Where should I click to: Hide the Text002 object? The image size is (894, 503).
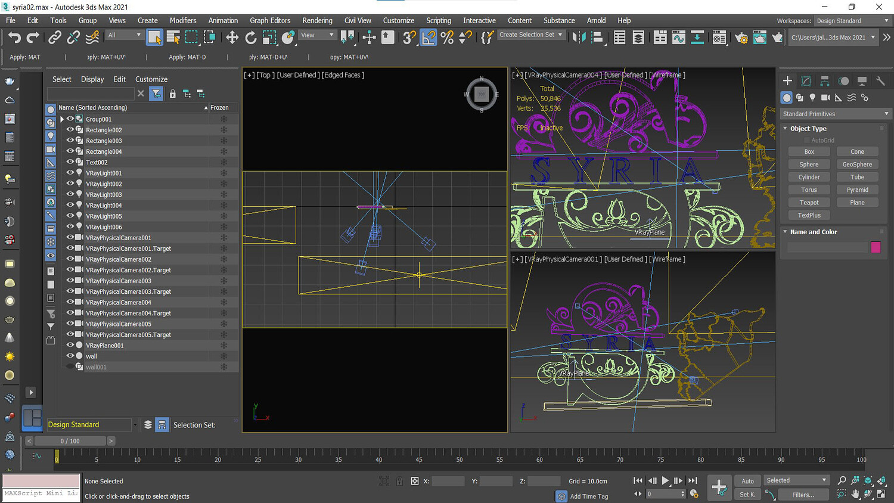[70, 162]
